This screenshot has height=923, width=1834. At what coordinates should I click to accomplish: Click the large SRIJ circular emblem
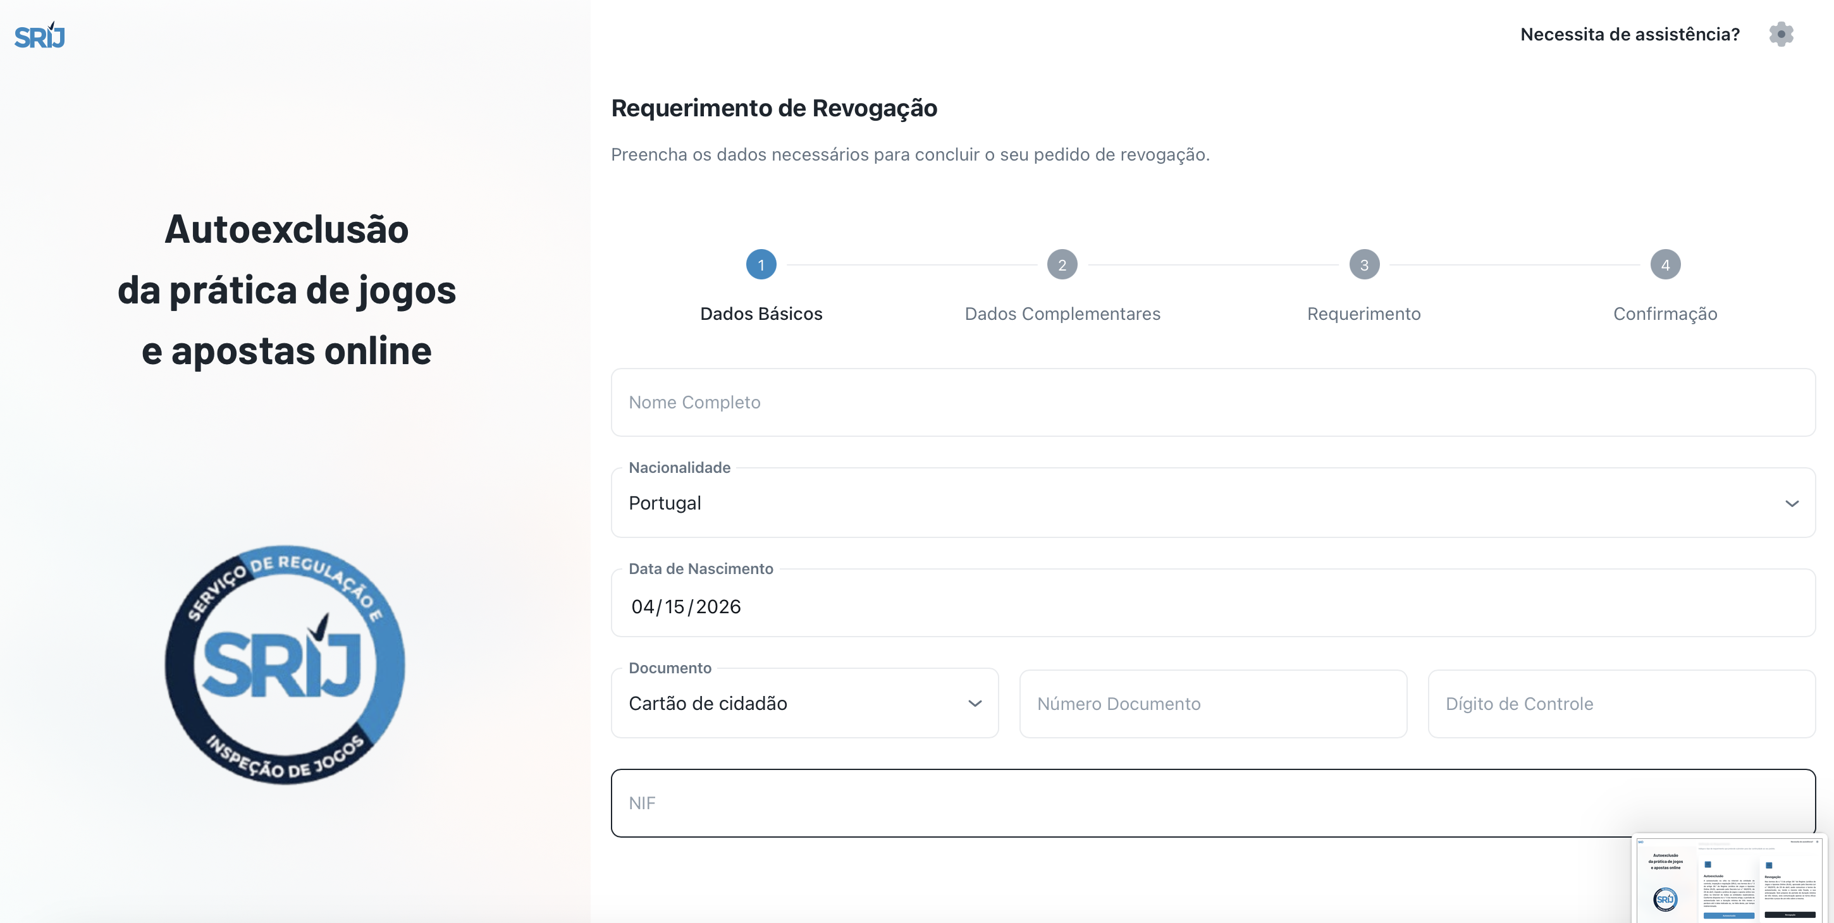[285, 664]
